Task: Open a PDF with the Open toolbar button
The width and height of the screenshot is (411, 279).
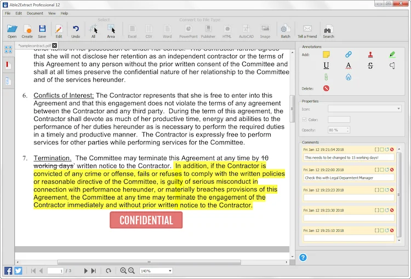Action: [12, 31]
